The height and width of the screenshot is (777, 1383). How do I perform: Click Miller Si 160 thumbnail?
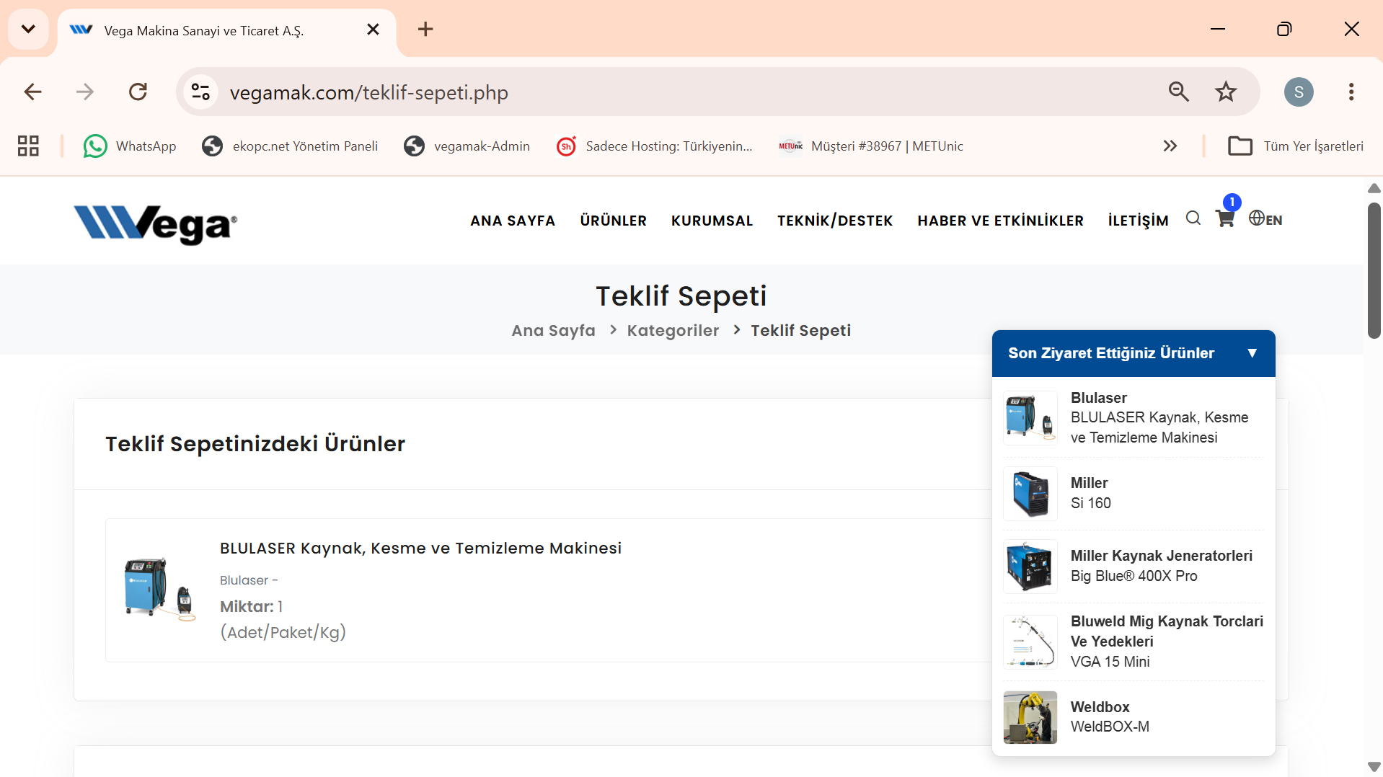click(x=1030, y=494)
